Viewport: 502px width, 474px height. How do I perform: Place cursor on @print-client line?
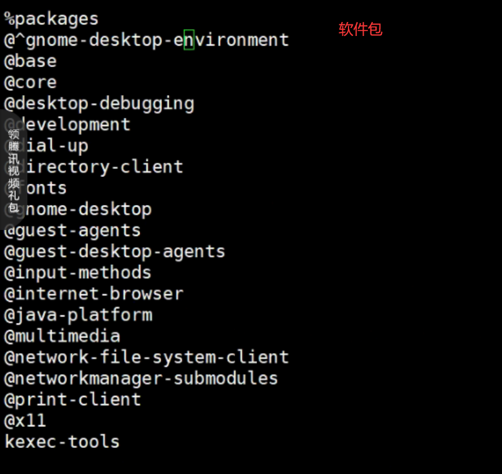pos(72,400)
